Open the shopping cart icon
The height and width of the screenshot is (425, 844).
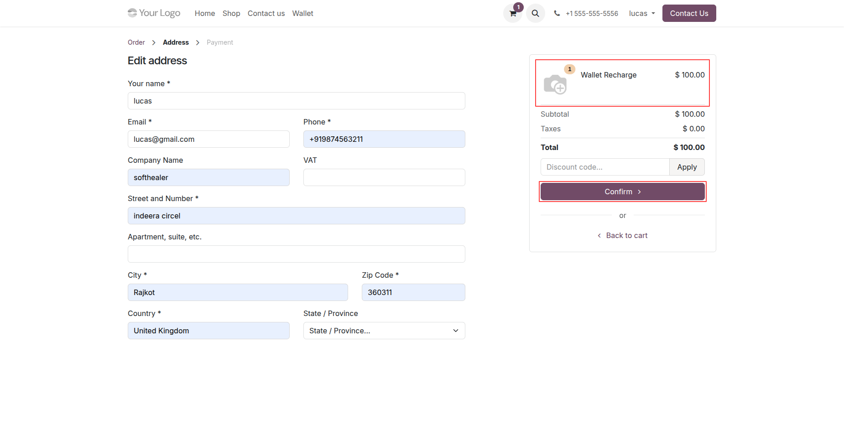click(513, 14)
